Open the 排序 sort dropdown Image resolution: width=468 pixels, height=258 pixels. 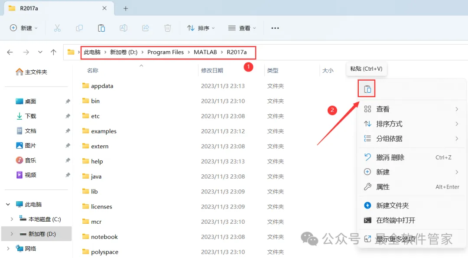click(201, 28)
